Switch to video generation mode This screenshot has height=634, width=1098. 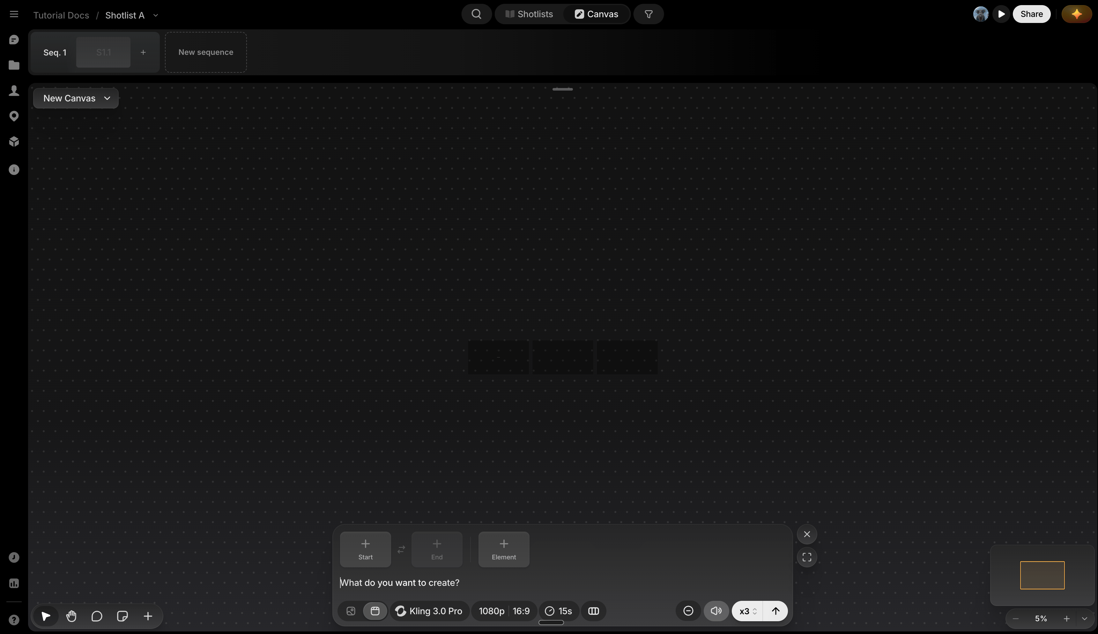(x=375, y=611)
